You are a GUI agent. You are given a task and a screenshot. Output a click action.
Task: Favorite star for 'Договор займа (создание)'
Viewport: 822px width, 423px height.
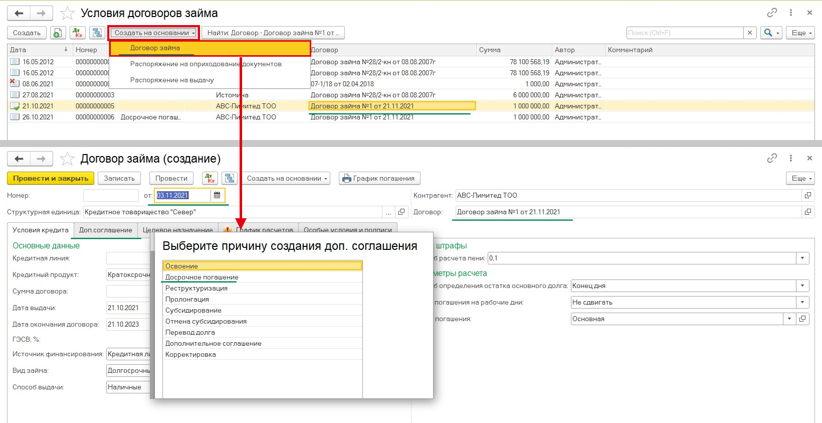tap(67, 159)
